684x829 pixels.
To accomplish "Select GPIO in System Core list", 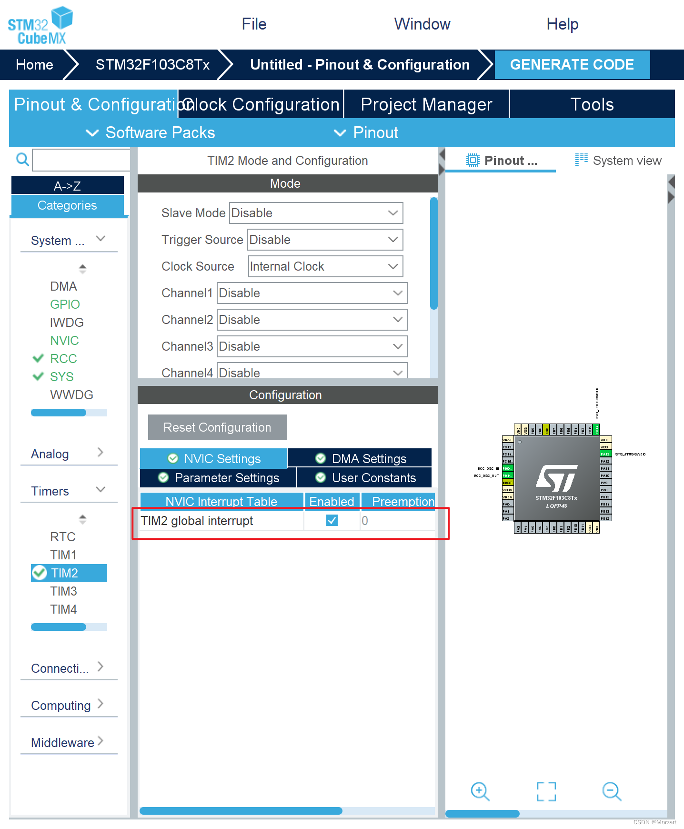I will pyautogui.click(x=65, y=304).
